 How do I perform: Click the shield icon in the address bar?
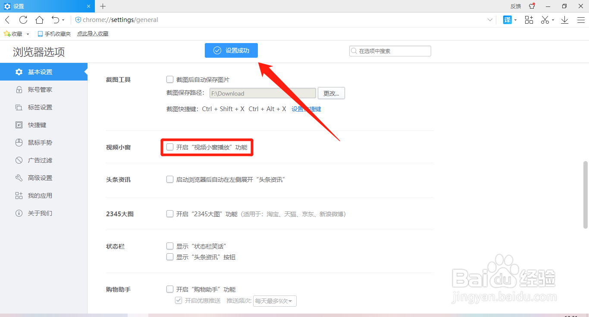78,20
